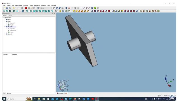Screen dimensions: 179x101
Task: Open the Part Design menu
Action: (37, 5)
